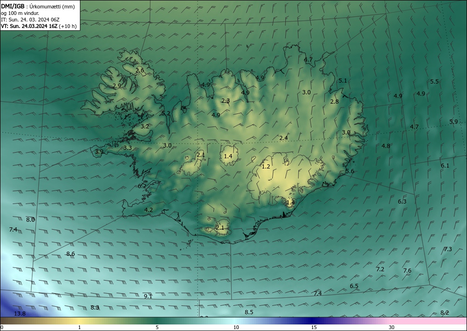
Task: Click the 7.2 value southeast of Iceland
Action: [x=380, y=269]
